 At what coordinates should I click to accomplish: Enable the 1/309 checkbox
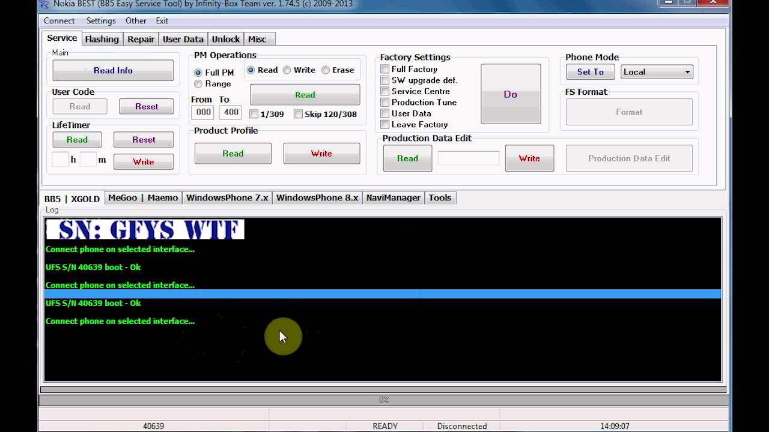pyautogui.click(x=254, y=114)
